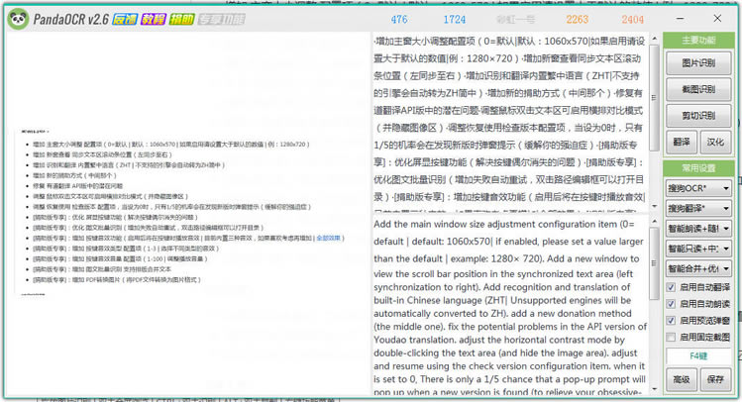Enable the 启用固定截图 checkbox
This screenshot has height=402, width=742.
671,338
